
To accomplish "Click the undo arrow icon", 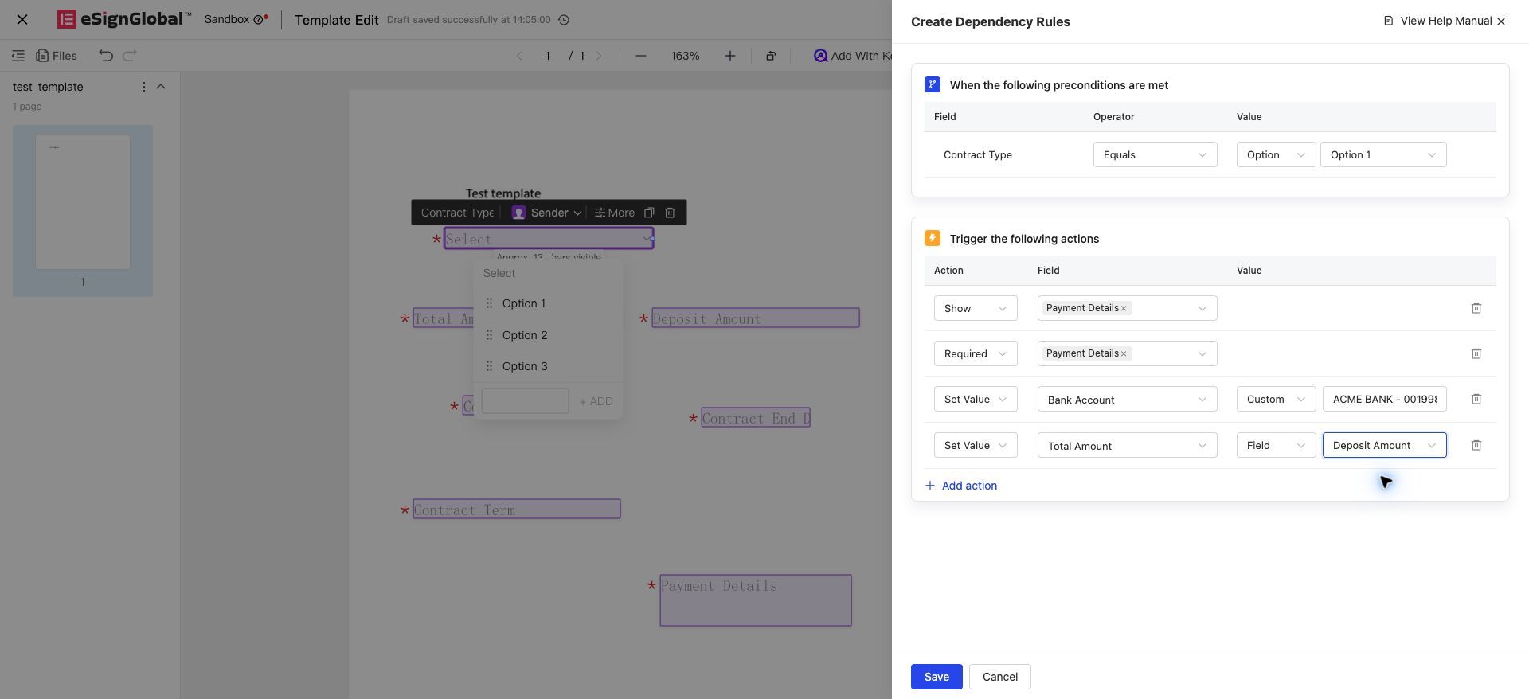I will [x=106, y=56].
